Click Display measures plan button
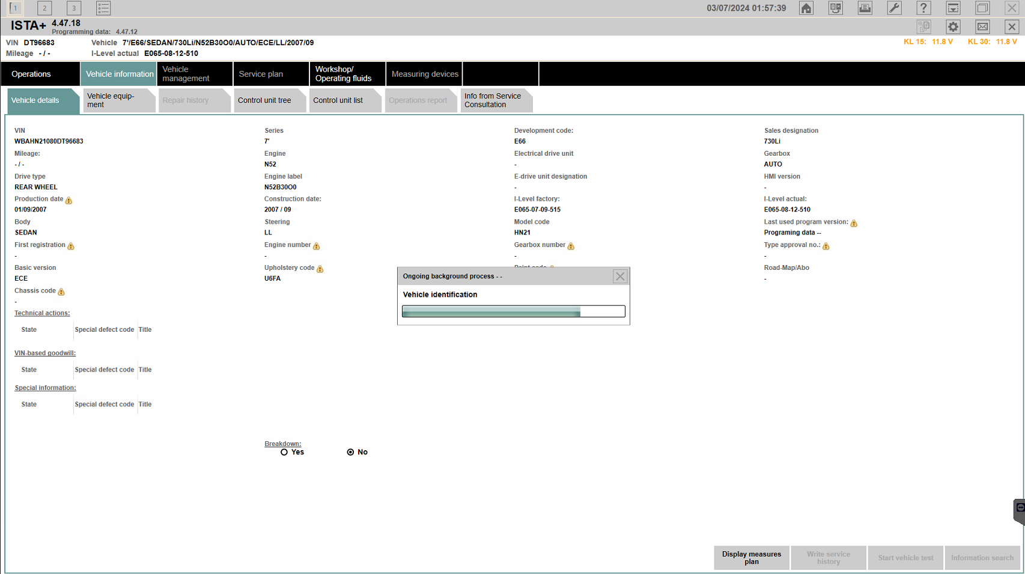Image resolution: width=1025 pixels, height=574 pixels. tap(751, 558)
